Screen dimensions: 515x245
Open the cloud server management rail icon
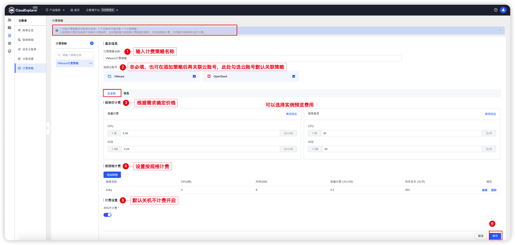(9, 28)
